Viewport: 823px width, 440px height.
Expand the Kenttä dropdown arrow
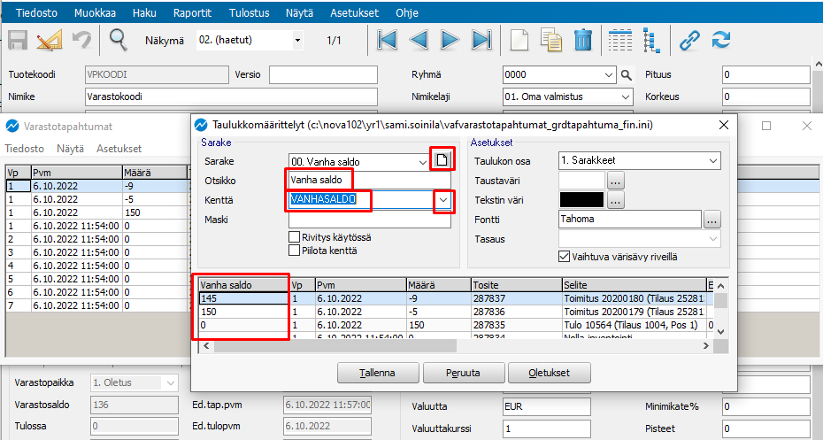(x=442, y=201)
